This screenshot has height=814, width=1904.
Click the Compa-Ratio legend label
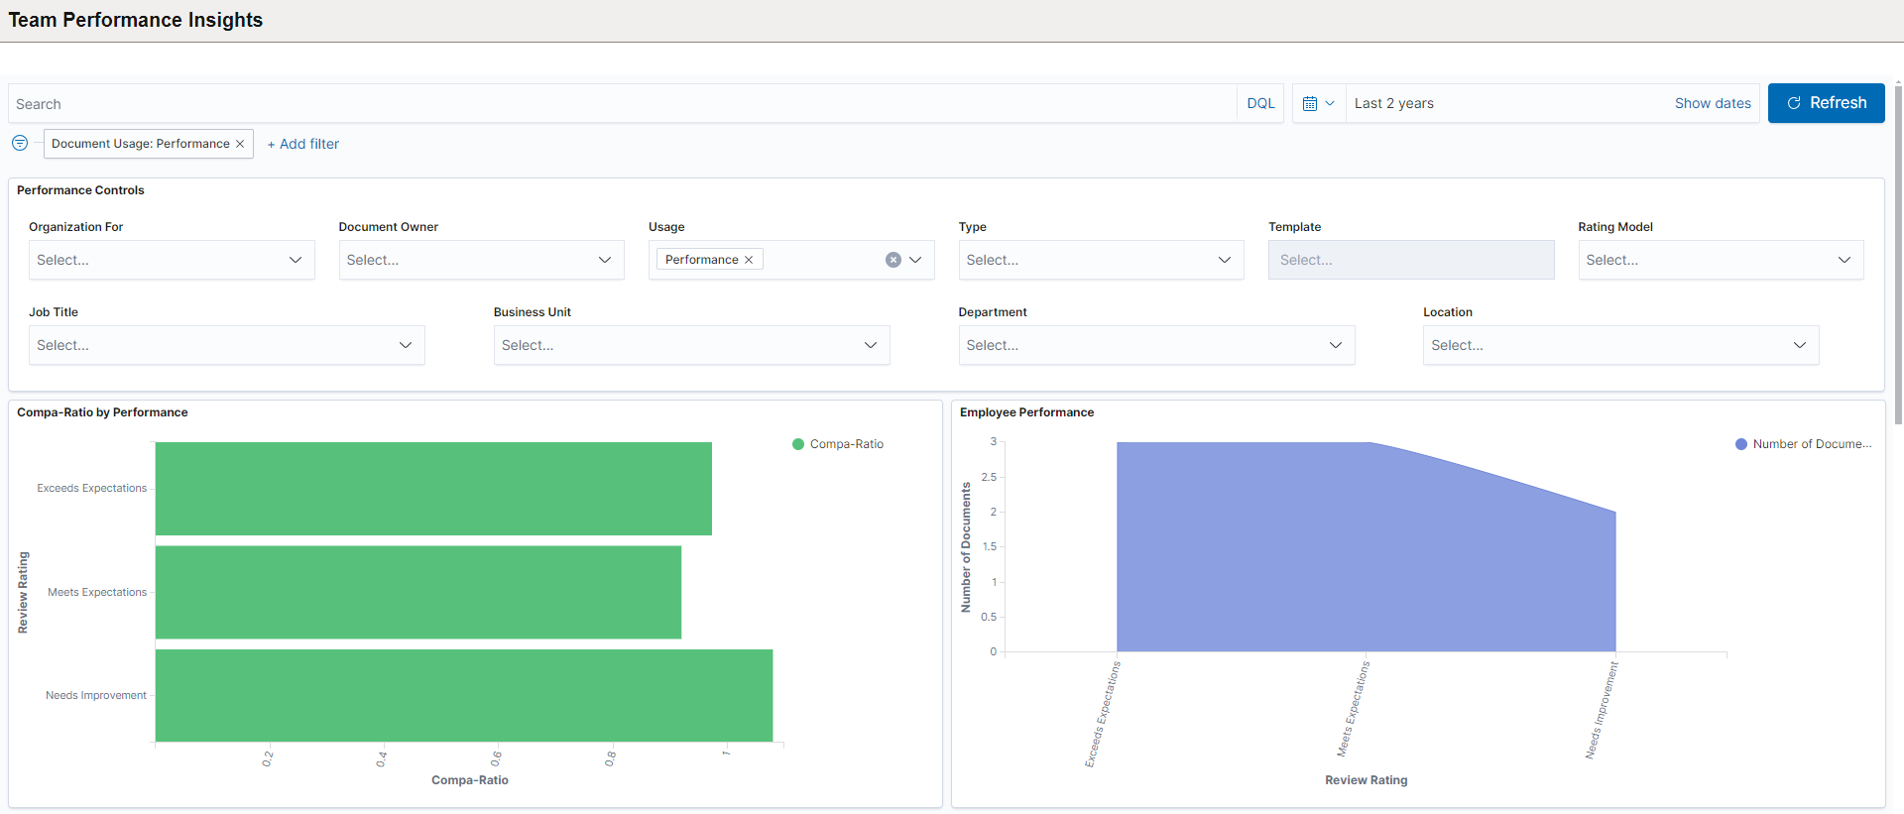[x=847, y=444]
